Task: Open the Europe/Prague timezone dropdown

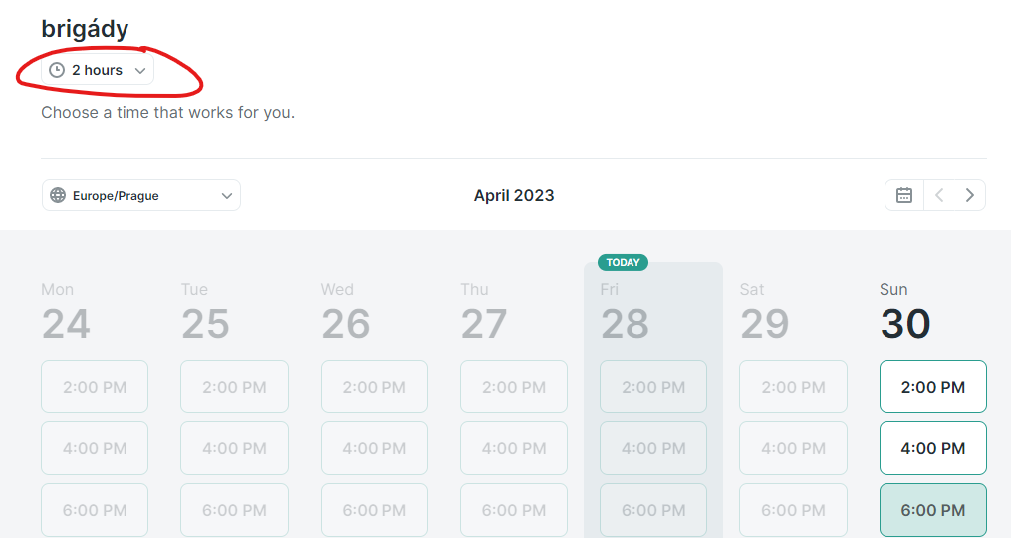Action: [141, 195]
